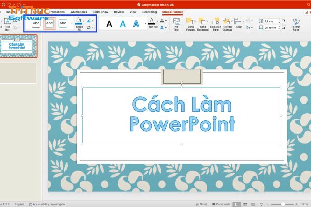Open the Text Effects dropdown arrow
The image size is (311, 207).
(166, 28)
